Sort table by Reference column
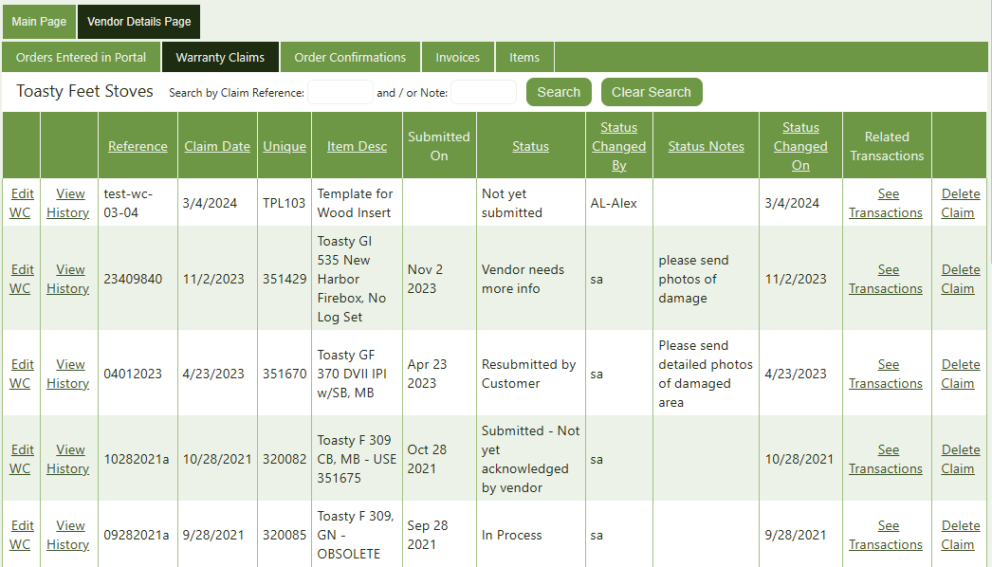 coord(138,146)
